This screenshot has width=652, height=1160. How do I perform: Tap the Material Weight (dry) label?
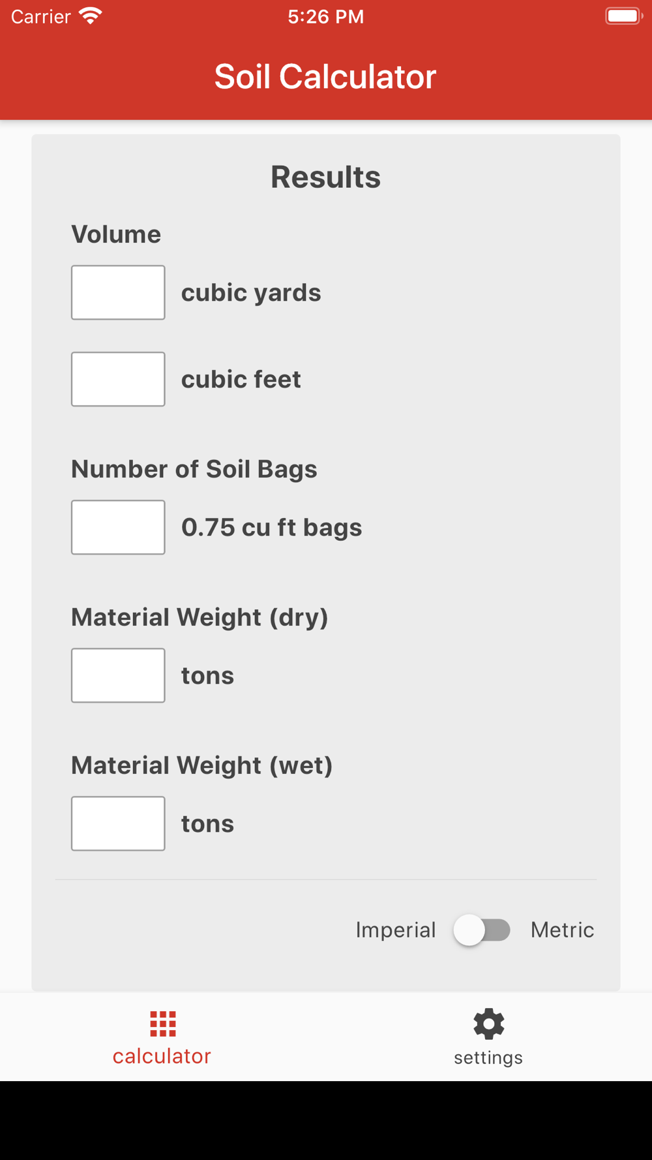tap(200, 617)
